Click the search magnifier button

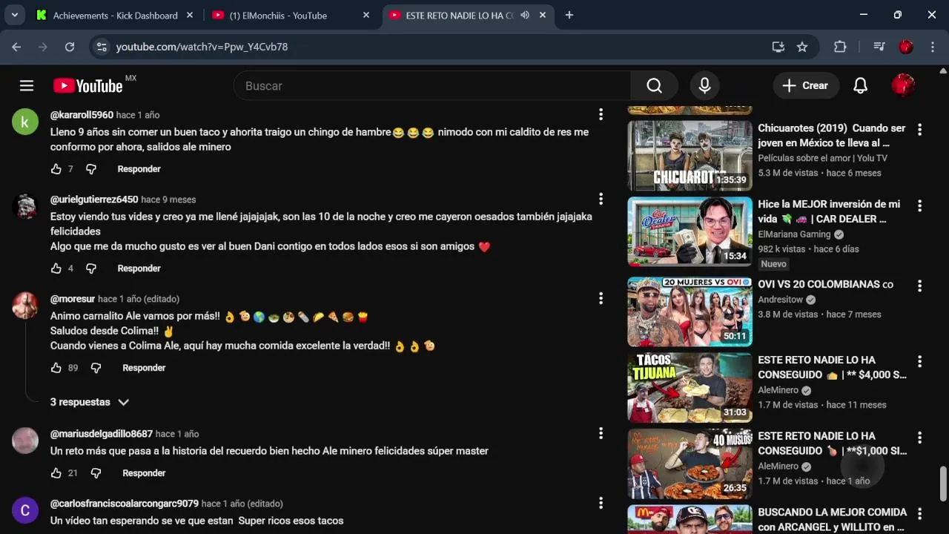coord(654,86)
